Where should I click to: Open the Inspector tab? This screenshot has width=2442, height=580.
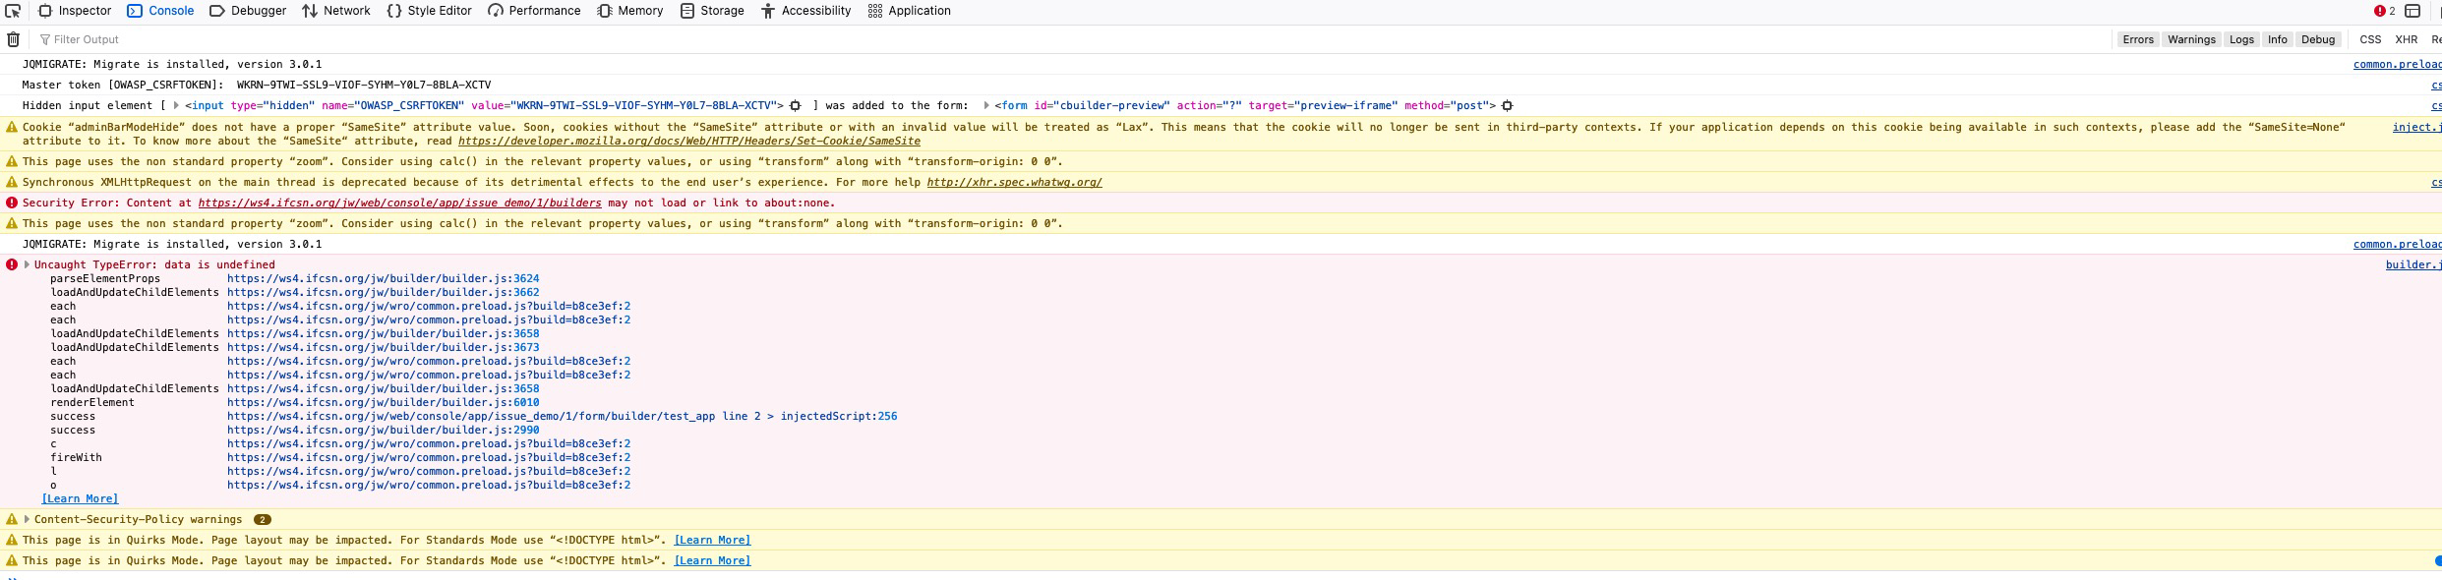click(x=75, y=11)
